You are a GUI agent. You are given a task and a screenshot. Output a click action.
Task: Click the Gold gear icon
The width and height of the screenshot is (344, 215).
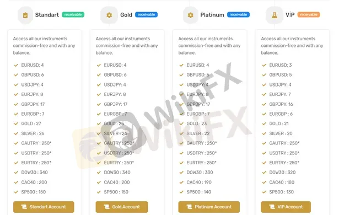click(x=109, y=15)
